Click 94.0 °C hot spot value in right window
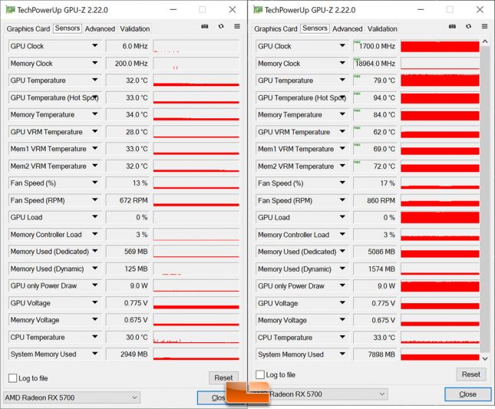Screen dimensions: 495x409 (375, 97)
